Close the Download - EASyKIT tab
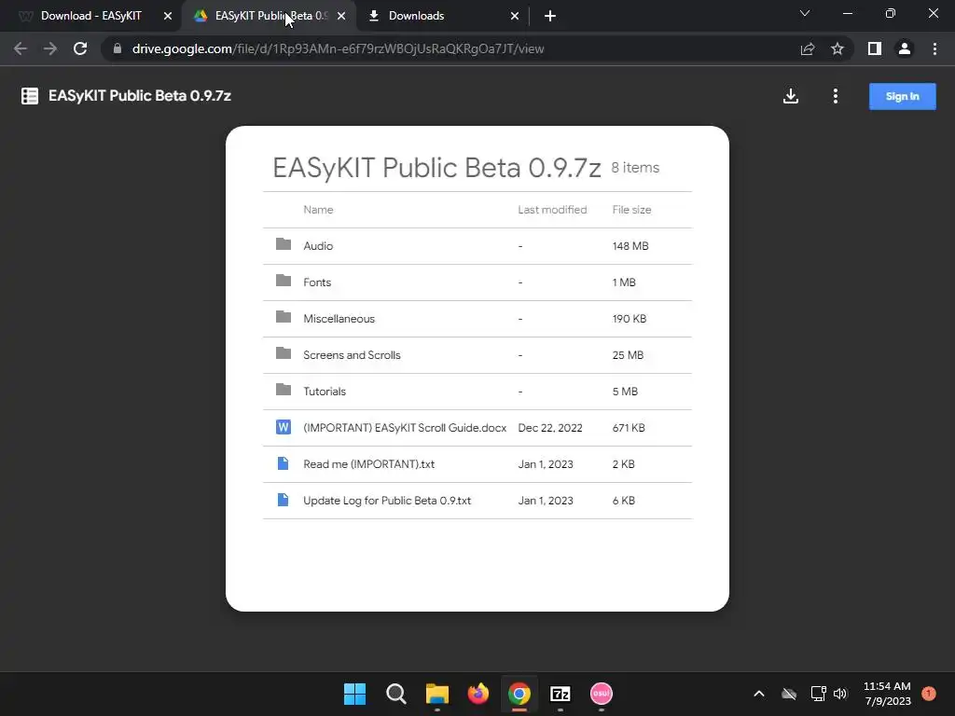 point(168,16)
